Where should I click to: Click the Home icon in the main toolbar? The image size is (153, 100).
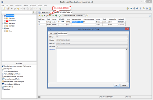click(x=40, y=8)
